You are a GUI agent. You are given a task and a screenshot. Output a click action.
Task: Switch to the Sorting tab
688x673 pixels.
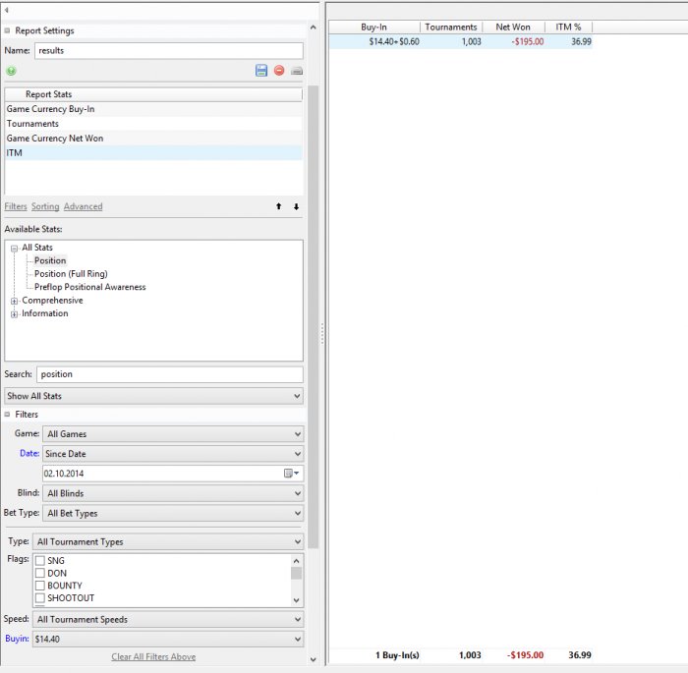(45, 207)
